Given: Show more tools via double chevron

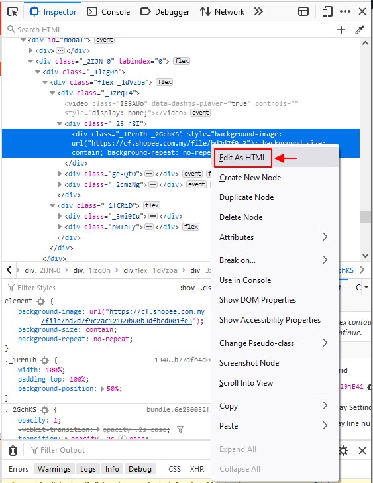Looking at the screenshot, I should click(x=258, y=12).
